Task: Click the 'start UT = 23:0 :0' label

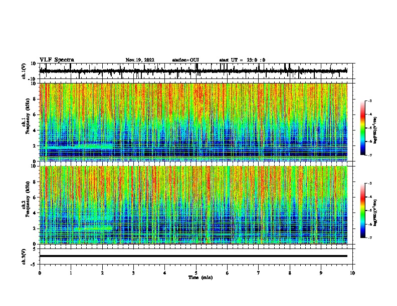Action: [x=242, y=60]
